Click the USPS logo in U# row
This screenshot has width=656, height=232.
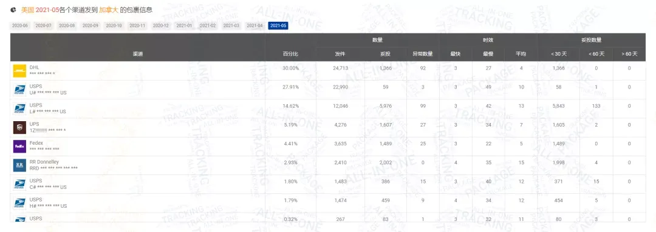[x=19, y=90]
